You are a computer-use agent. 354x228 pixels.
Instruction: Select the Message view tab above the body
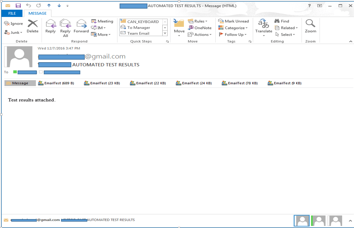[20, 83]
